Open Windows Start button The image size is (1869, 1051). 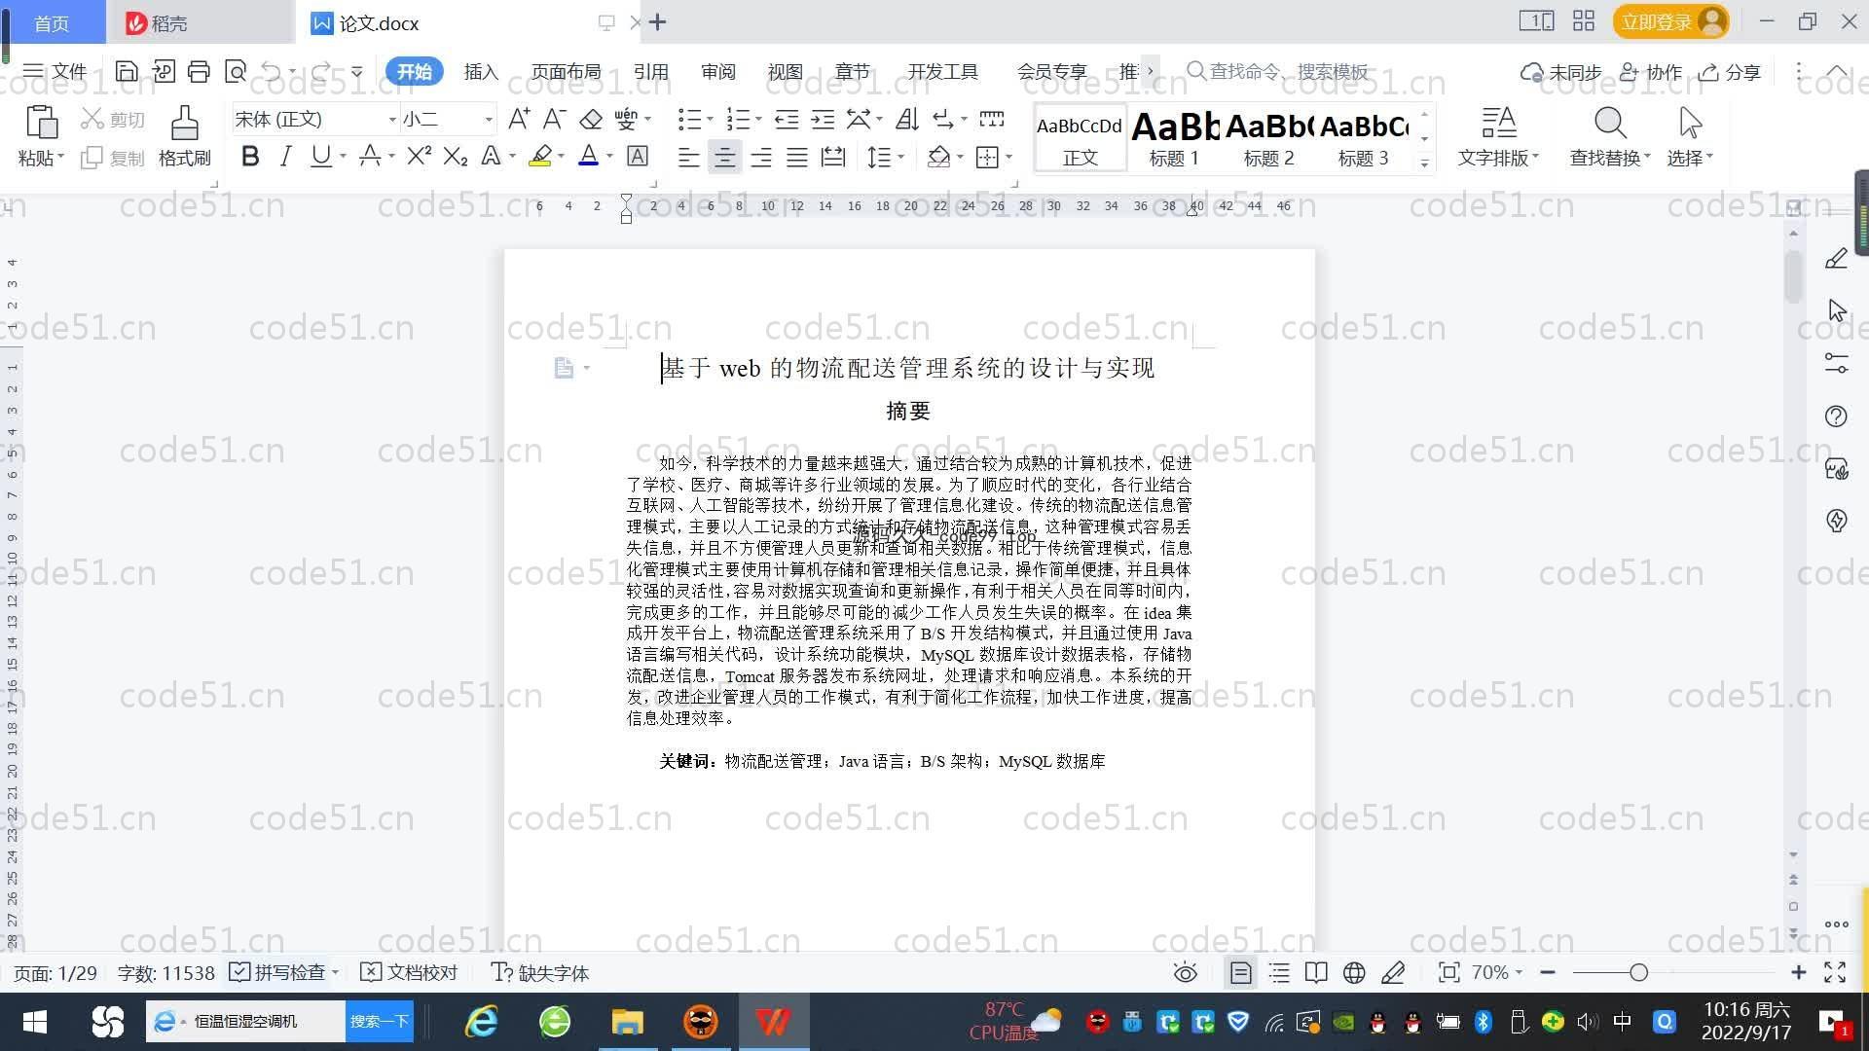pyautogui.click(x=35, y=1021)
